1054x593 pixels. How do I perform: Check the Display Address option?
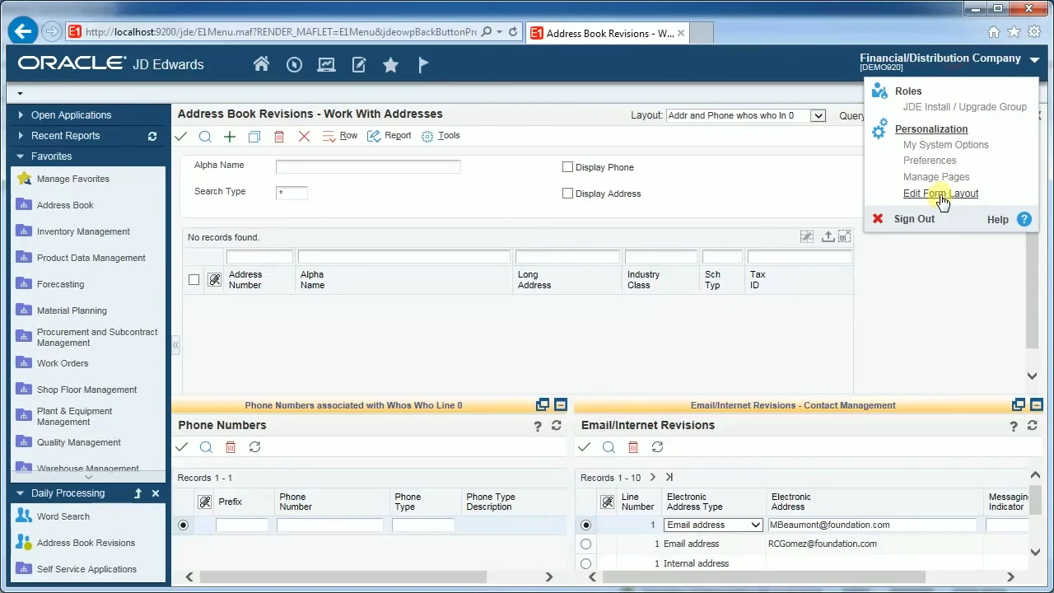coord(567,193)
